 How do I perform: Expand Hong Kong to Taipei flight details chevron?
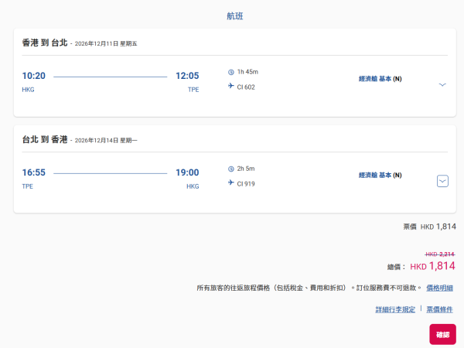tap(442, 84)
